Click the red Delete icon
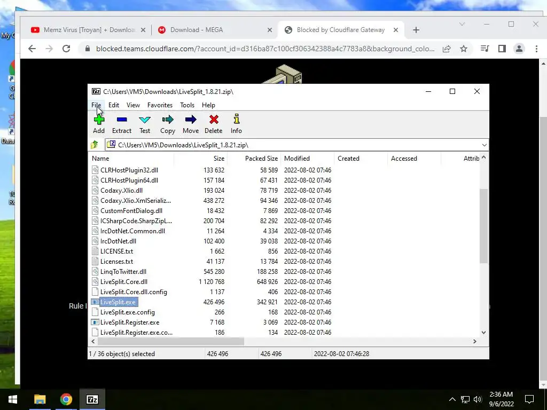 point(214,120)
